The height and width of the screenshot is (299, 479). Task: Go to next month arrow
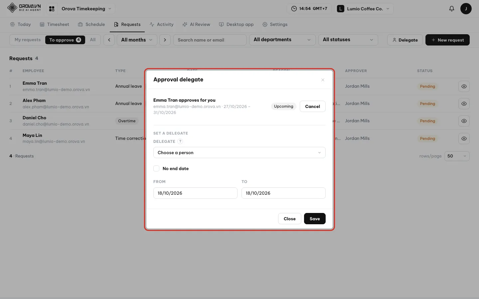tap(165, 40)
